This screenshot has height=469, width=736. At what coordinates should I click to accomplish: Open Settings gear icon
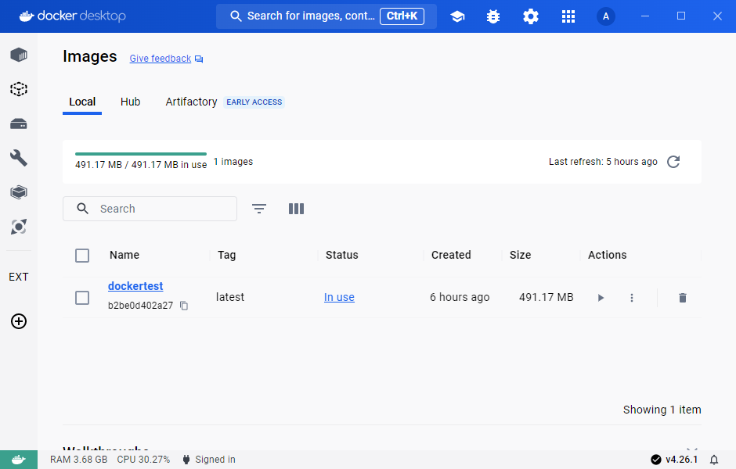click(x=531, y=16)
